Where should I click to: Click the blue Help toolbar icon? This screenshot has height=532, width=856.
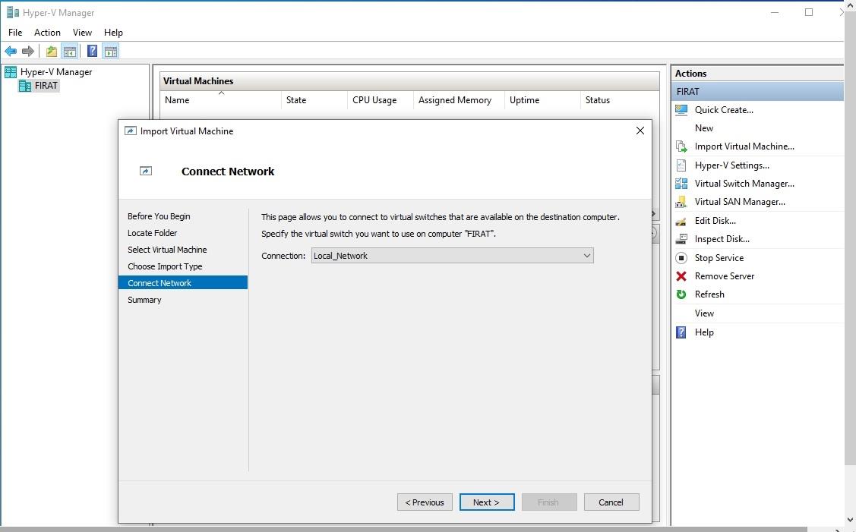click(x=92, y=52)
